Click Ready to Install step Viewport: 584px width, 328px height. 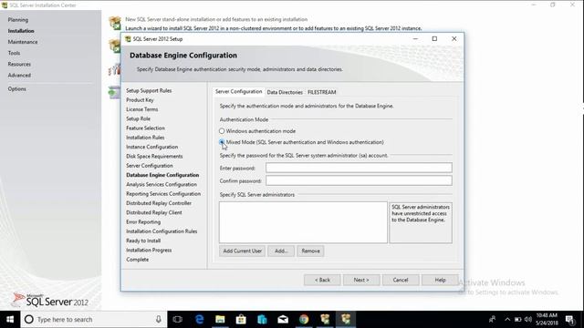[143, 241]
